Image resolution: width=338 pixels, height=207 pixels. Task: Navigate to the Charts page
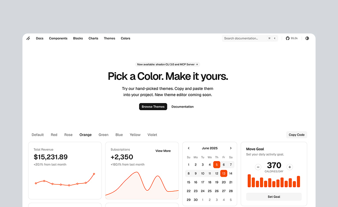click(x=93, y=38)
